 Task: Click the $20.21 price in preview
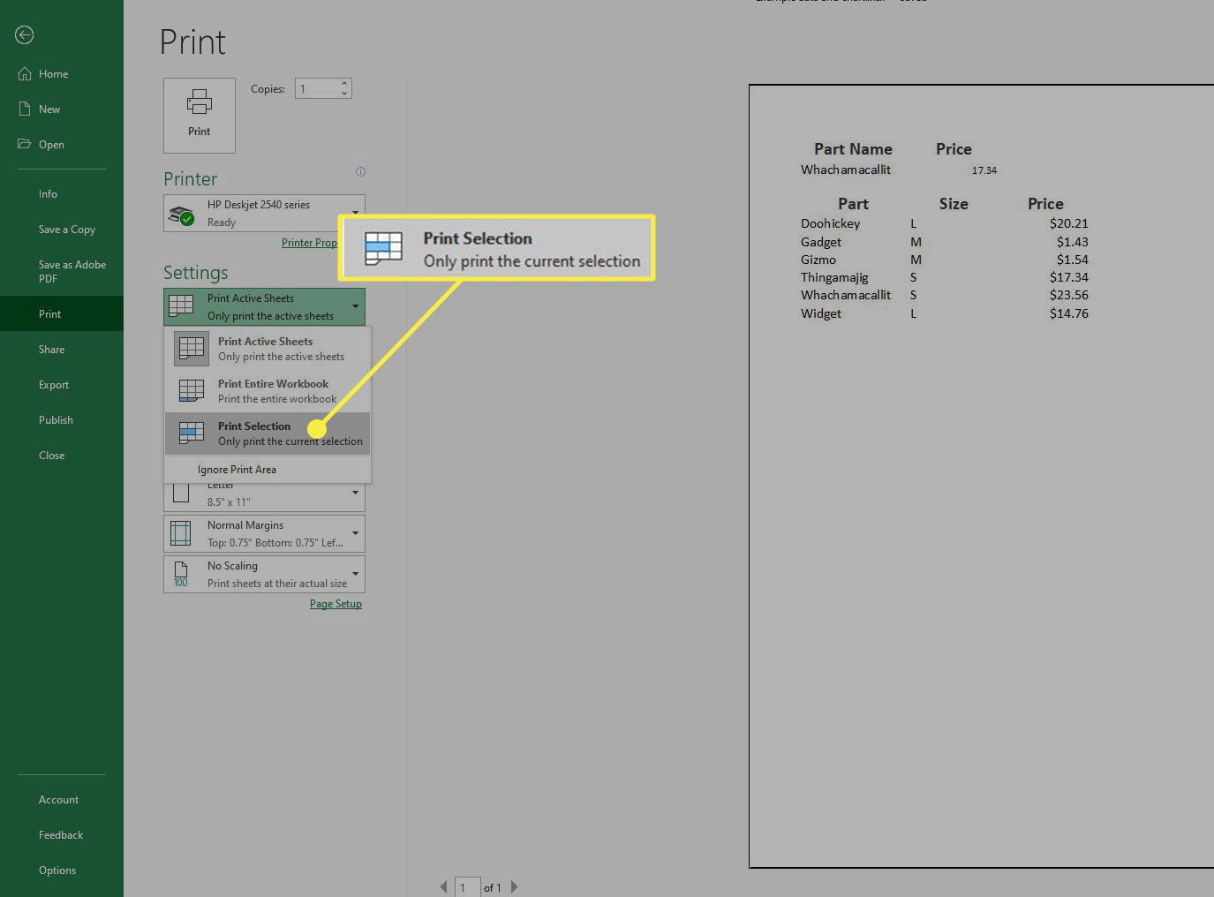(x=1068, y=223)
